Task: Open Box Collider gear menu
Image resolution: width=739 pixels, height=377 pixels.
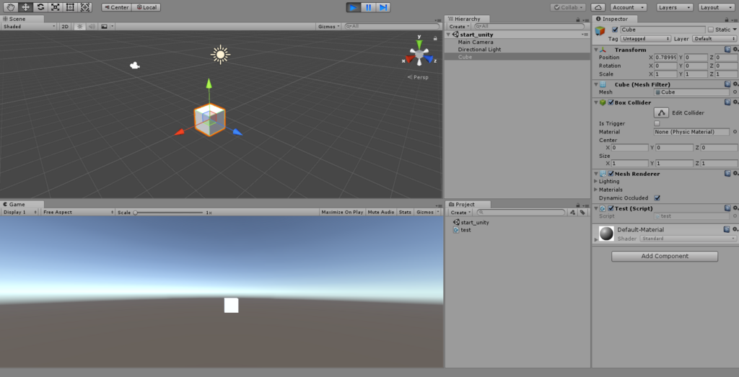Action: click(735, 102)
